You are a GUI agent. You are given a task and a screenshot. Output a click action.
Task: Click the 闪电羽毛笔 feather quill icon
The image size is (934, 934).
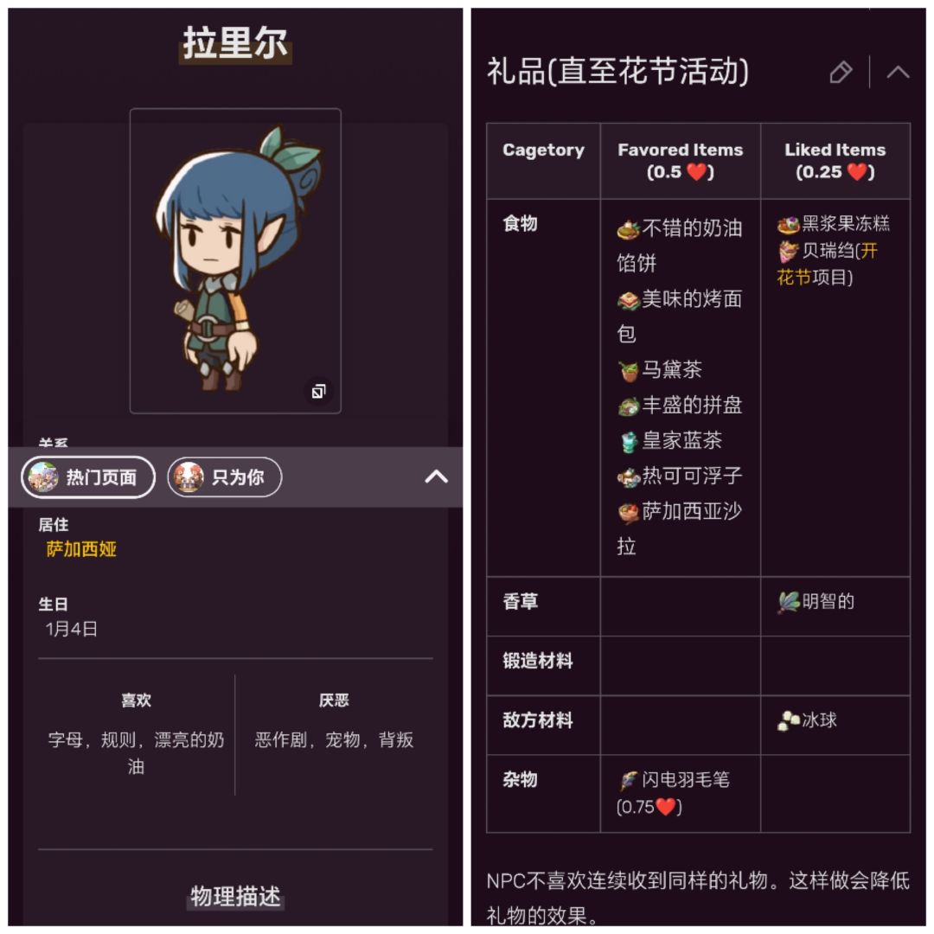[629, 780]
